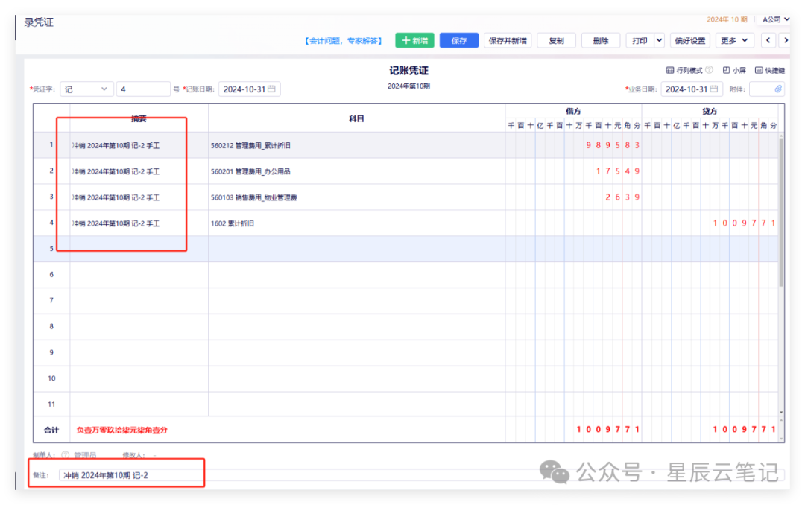Click the total amount text 负壹万零玖拾柒元柒角壹分
805x505 pixels.
point(121,430)
